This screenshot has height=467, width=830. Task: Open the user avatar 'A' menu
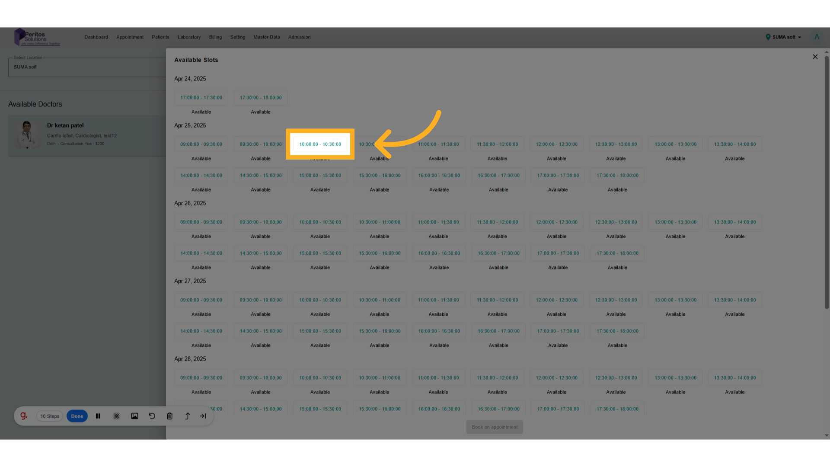(x=817, y=37)
